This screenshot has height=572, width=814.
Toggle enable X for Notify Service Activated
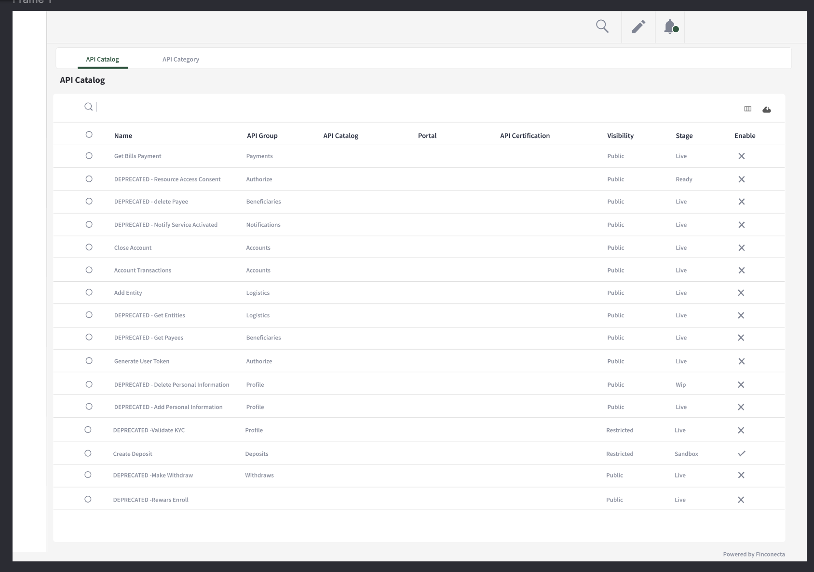pyautogui.click(x=742, y=225)
